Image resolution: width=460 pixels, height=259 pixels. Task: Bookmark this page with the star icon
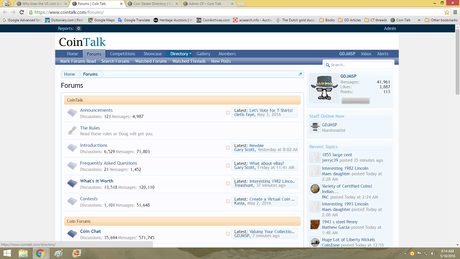(447, 12)
